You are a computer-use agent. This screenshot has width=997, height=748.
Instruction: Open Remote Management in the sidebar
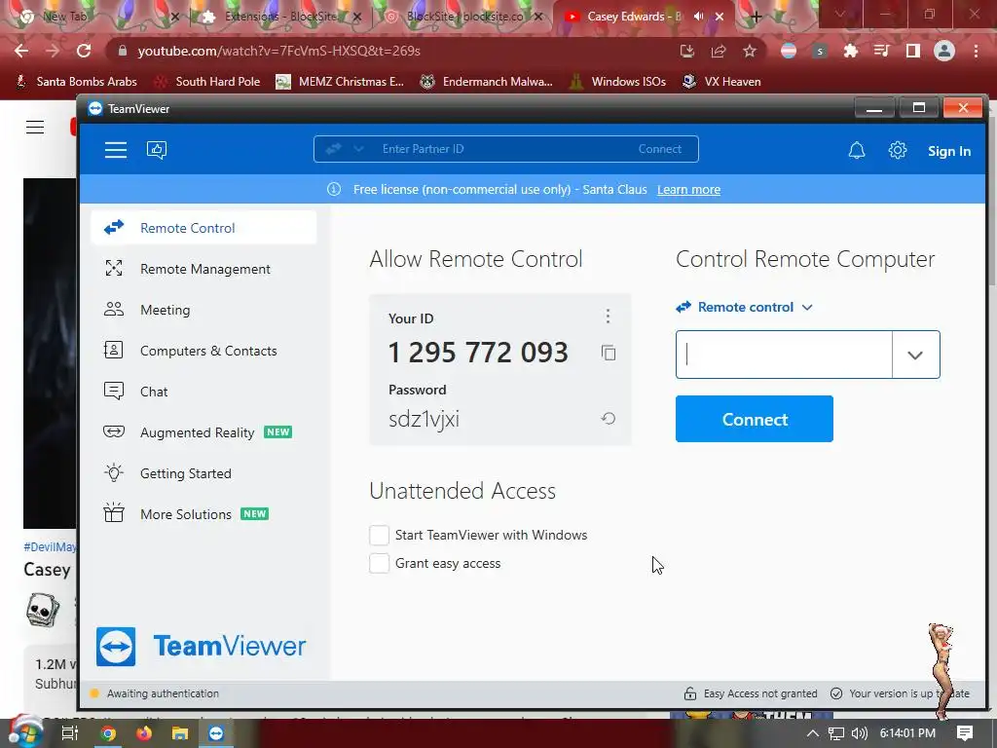(203, 269)
